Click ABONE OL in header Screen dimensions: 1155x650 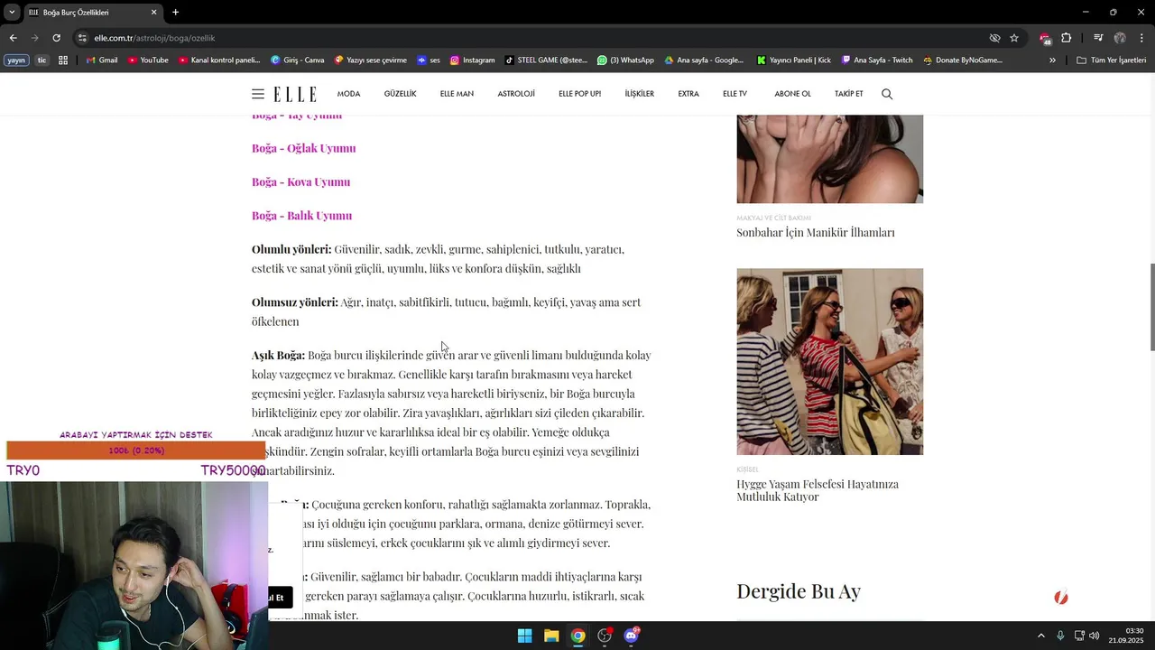pos(792,94)
